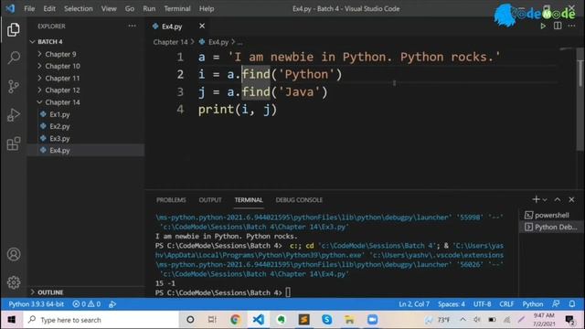Switch to the PROBLEMS panel tab
585x329 pixels.
pos(171,200)
